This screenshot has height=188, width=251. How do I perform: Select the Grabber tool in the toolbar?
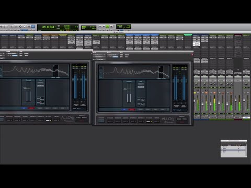25,27
